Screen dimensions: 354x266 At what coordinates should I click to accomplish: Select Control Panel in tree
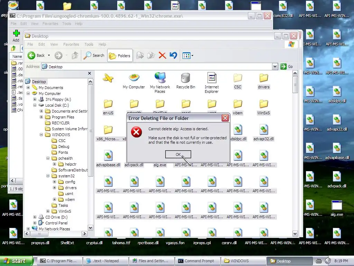pyautogui.click(x=56, y=223)
